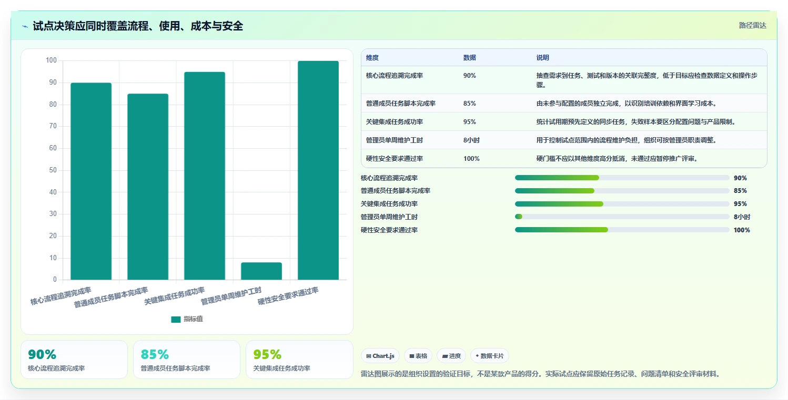Click the x-axis label 普通成员任务脚本完成率
Screen dimensions: 788x400
(111, 298)
